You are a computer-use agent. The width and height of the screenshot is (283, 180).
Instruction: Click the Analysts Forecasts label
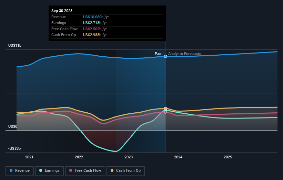pos(184,54)
